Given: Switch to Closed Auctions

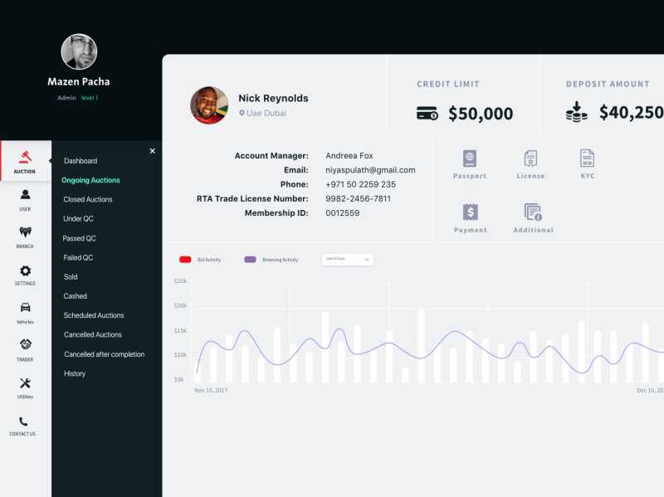Looking at the screenshot, I should point(88,199).
